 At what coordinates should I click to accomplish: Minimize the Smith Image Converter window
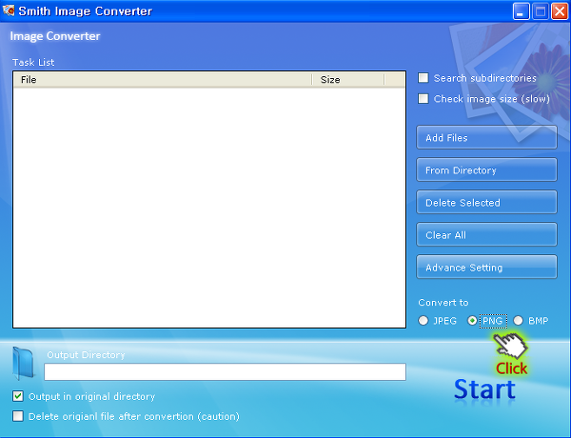click(522, 11)
